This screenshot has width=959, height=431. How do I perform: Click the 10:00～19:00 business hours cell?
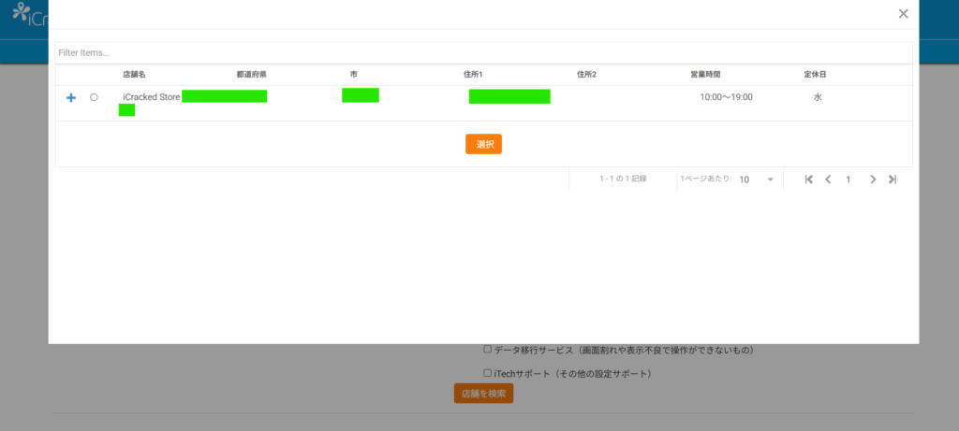[726, 97]
